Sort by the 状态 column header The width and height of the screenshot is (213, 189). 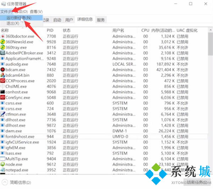87,30
